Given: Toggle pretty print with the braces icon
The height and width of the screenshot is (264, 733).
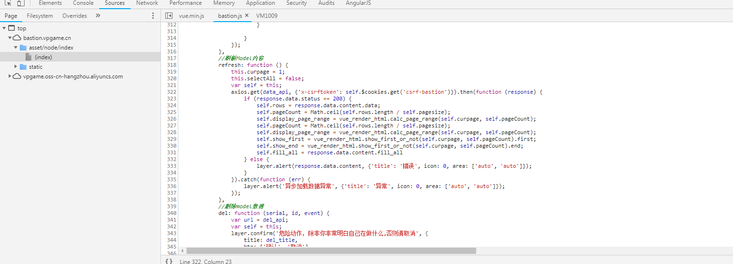Looking at the screenshot, I should tap(169, 261).
